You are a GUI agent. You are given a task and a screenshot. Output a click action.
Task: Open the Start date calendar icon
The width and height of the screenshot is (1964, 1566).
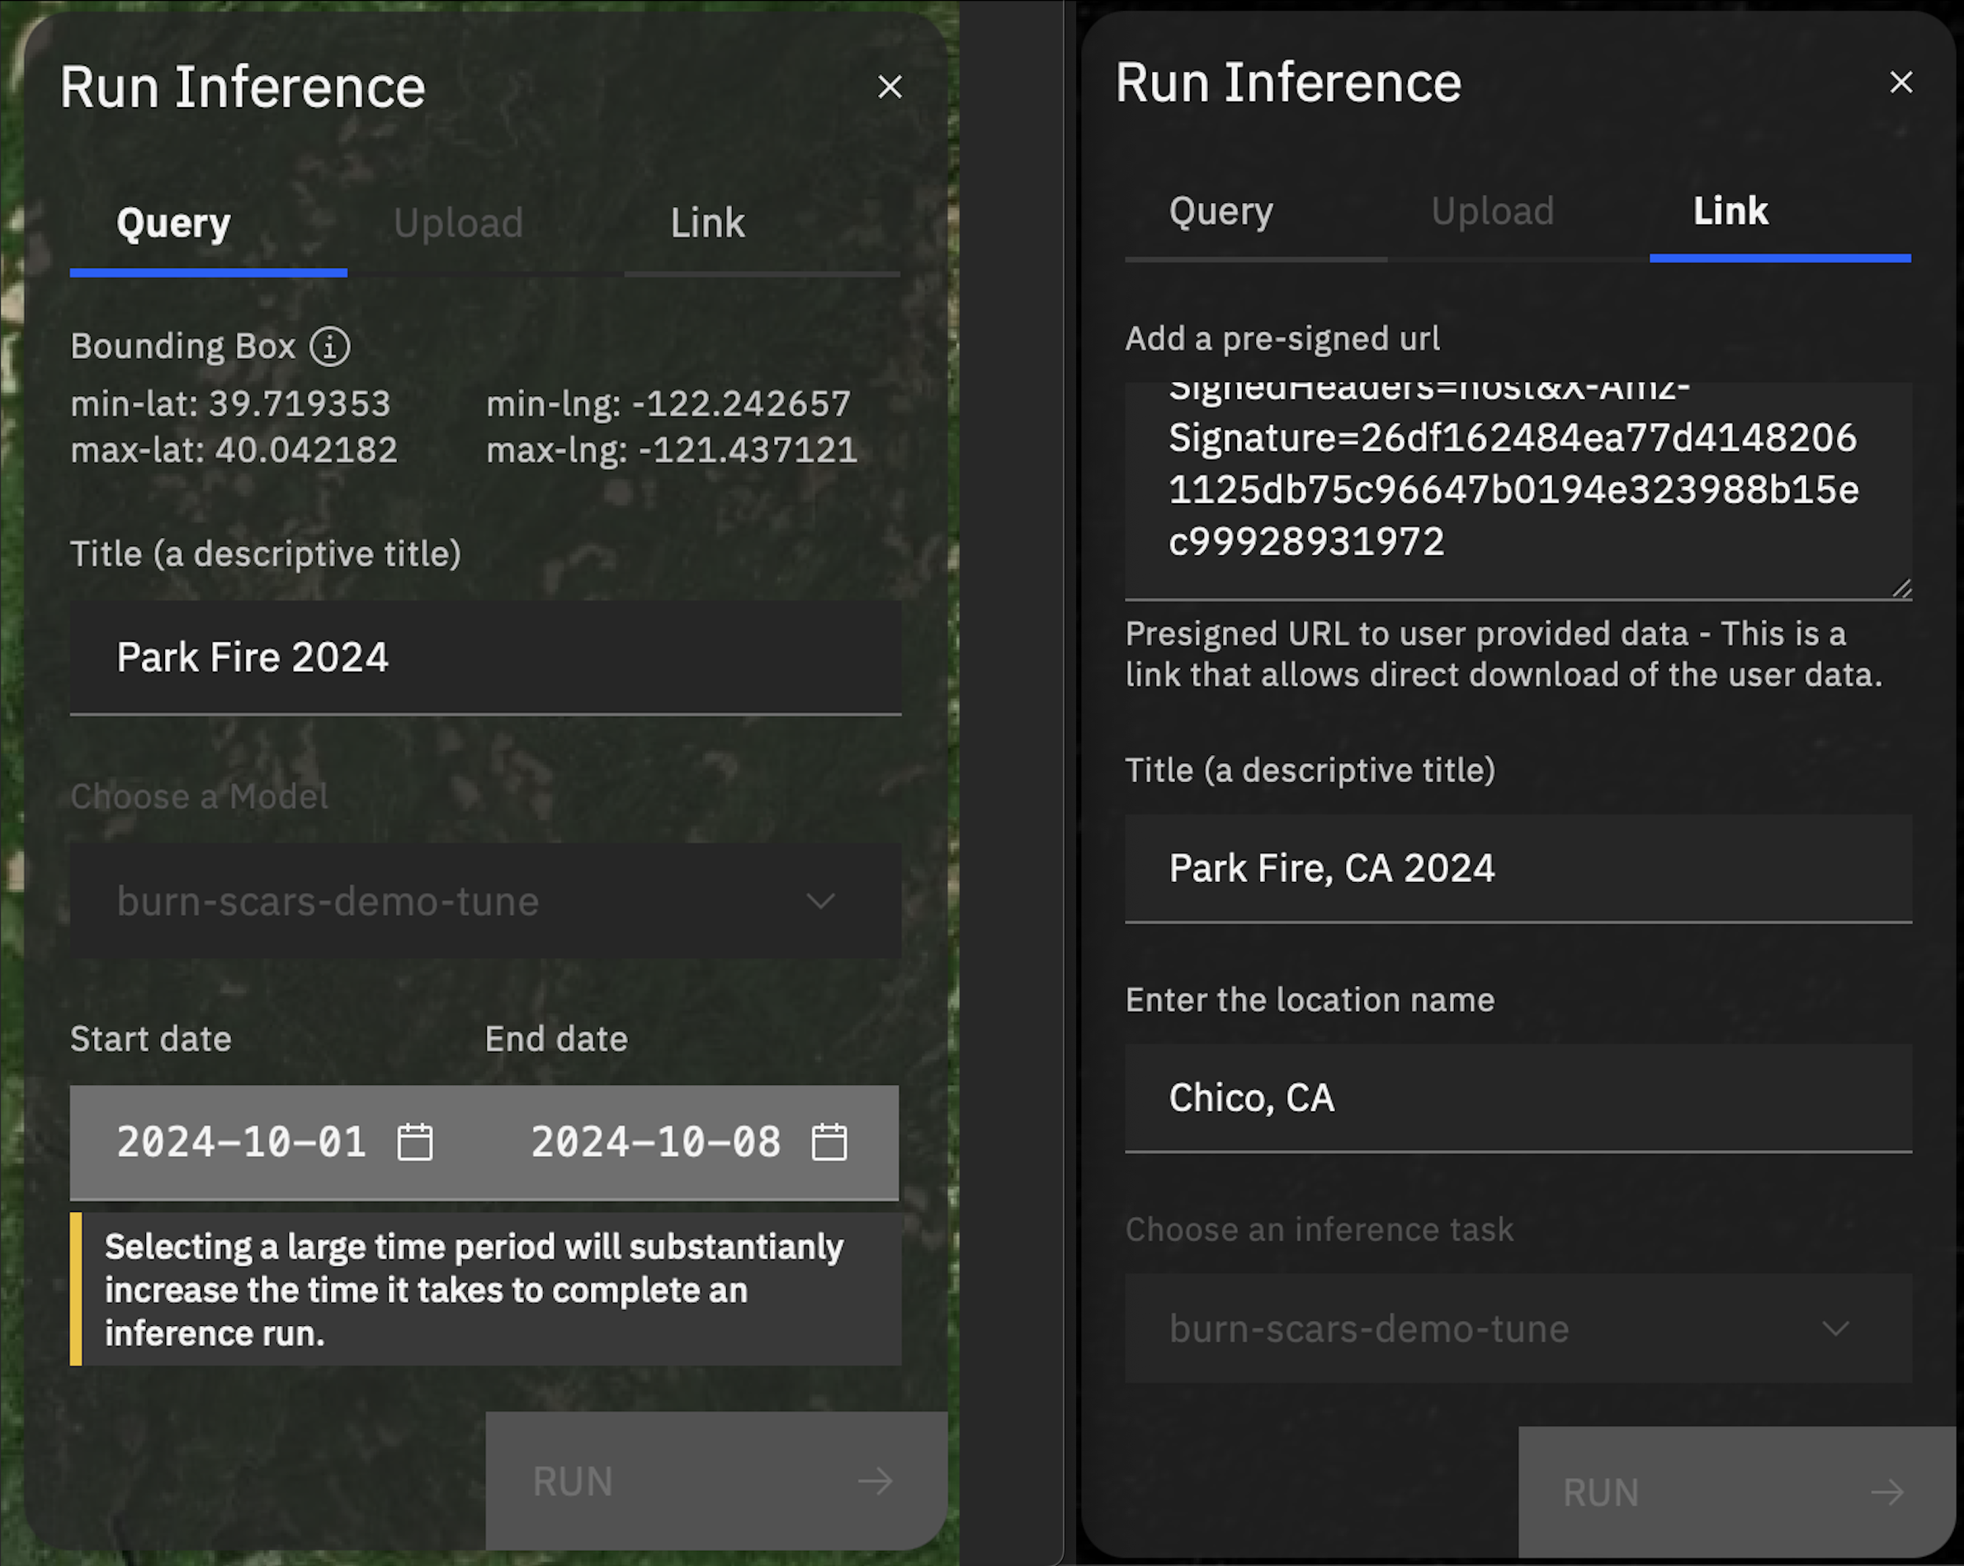pos(415,1143)
